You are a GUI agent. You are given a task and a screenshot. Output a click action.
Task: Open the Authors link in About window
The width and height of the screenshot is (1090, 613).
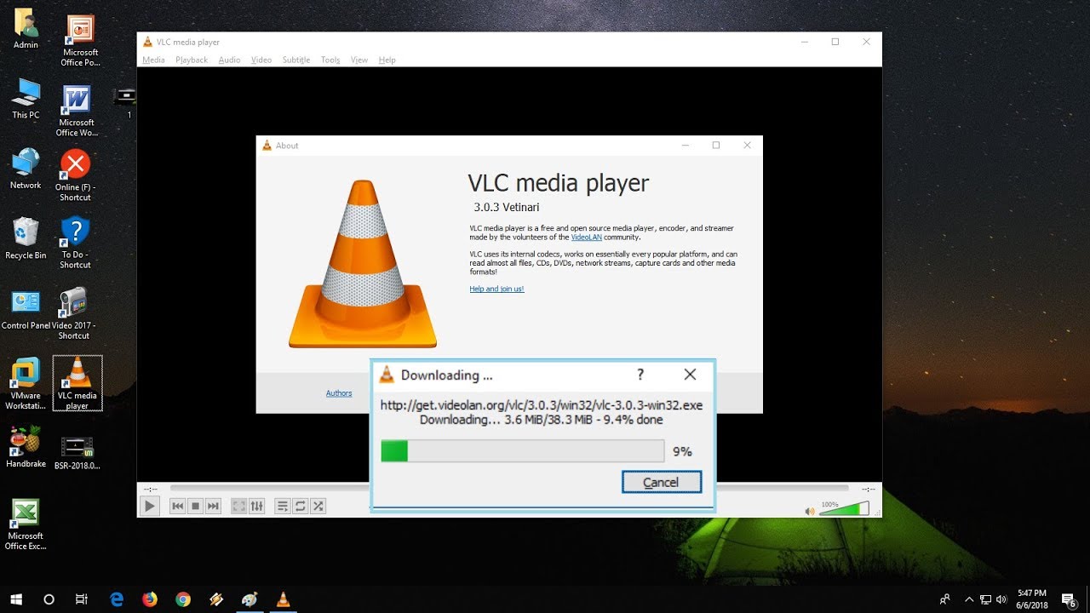tap(339, 393)
